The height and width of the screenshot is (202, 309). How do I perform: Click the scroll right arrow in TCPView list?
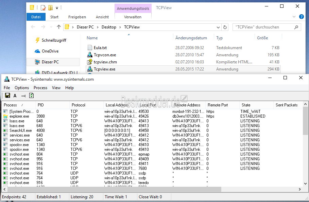(x=300, y=189)
